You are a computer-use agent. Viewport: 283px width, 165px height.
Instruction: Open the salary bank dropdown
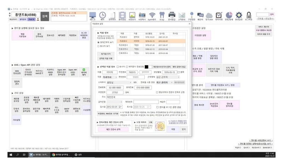[114, 102]
